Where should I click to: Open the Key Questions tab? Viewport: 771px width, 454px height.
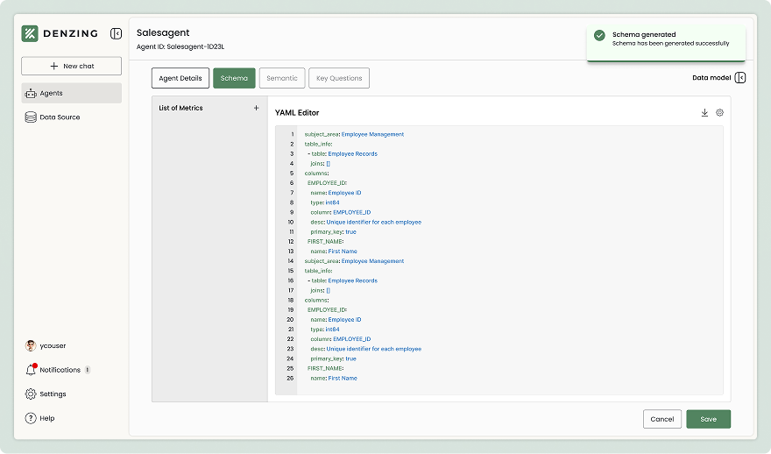[x=339, y=78]
